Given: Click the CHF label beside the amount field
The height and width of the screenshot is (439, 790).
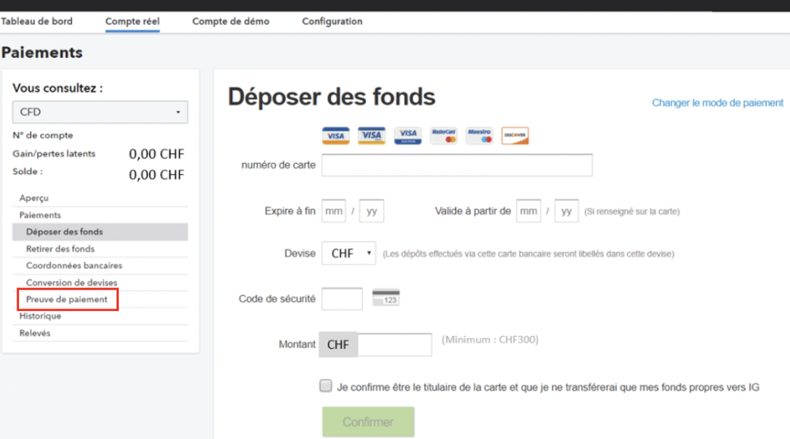Looking at the screenshot, I should click(338, 343).
